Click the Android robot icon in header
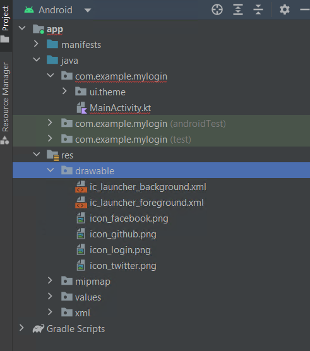Image resolution: width=310 pixels, height=351 pixels. (29, 10)
